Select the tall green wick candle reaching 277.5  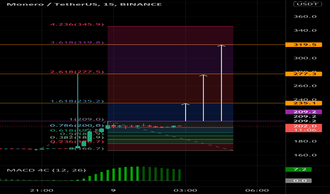[x=78, y=111]
